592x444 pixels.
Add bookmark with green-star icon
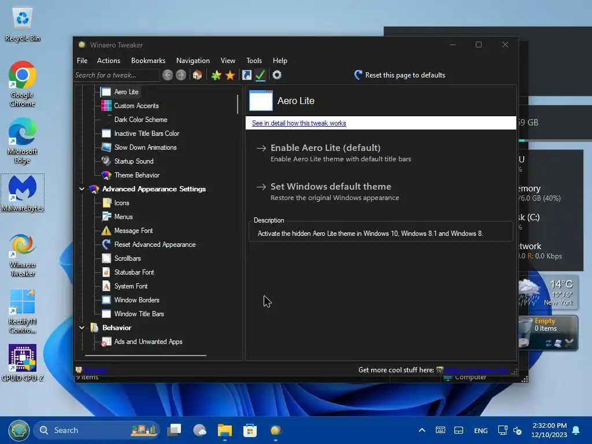216,75
